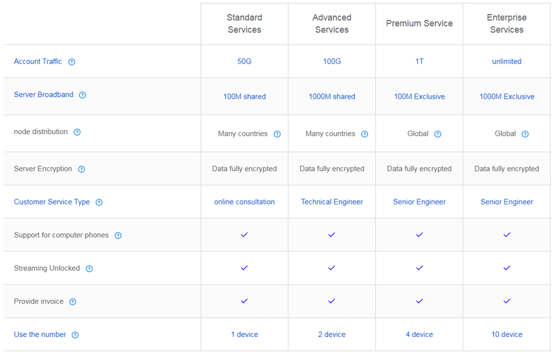
Task: Click the help icon beside Customer Service Type
Action: (99, 202)
